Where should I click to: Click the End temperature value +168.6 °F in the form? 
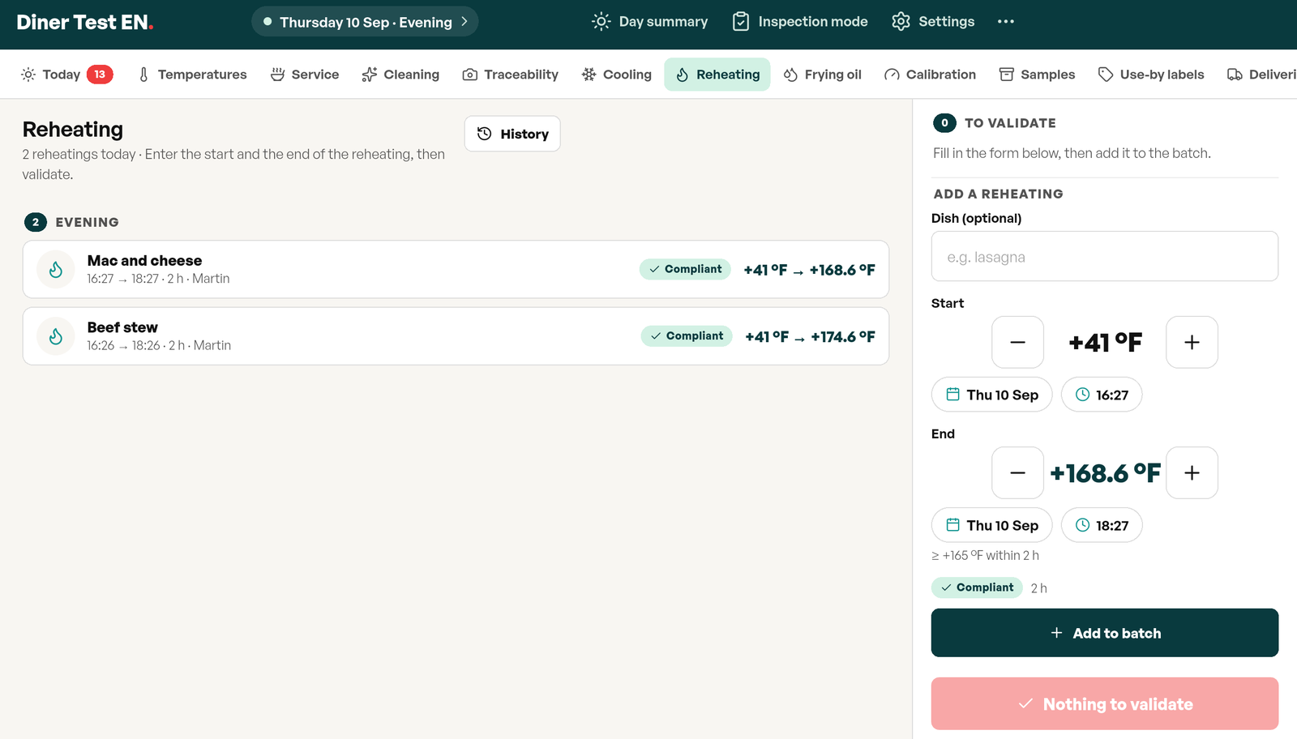pyautogui.click(x=1105, y=472)
